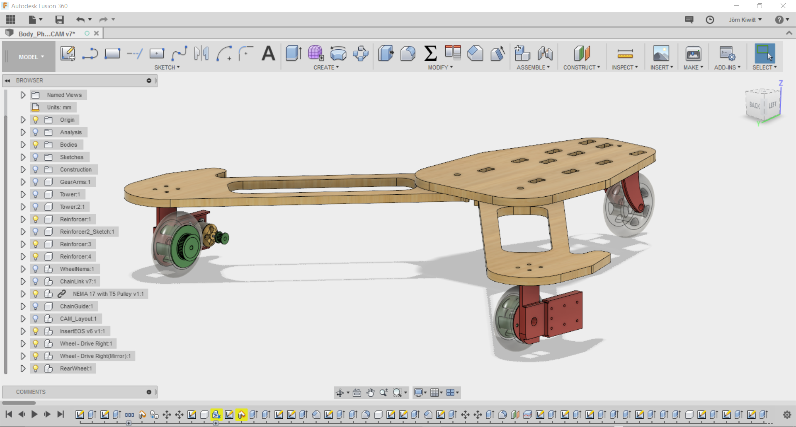The image size is (796, 427).
Task: Expand the COMMENTS panel plus button
Action: (x=149, y=392)
